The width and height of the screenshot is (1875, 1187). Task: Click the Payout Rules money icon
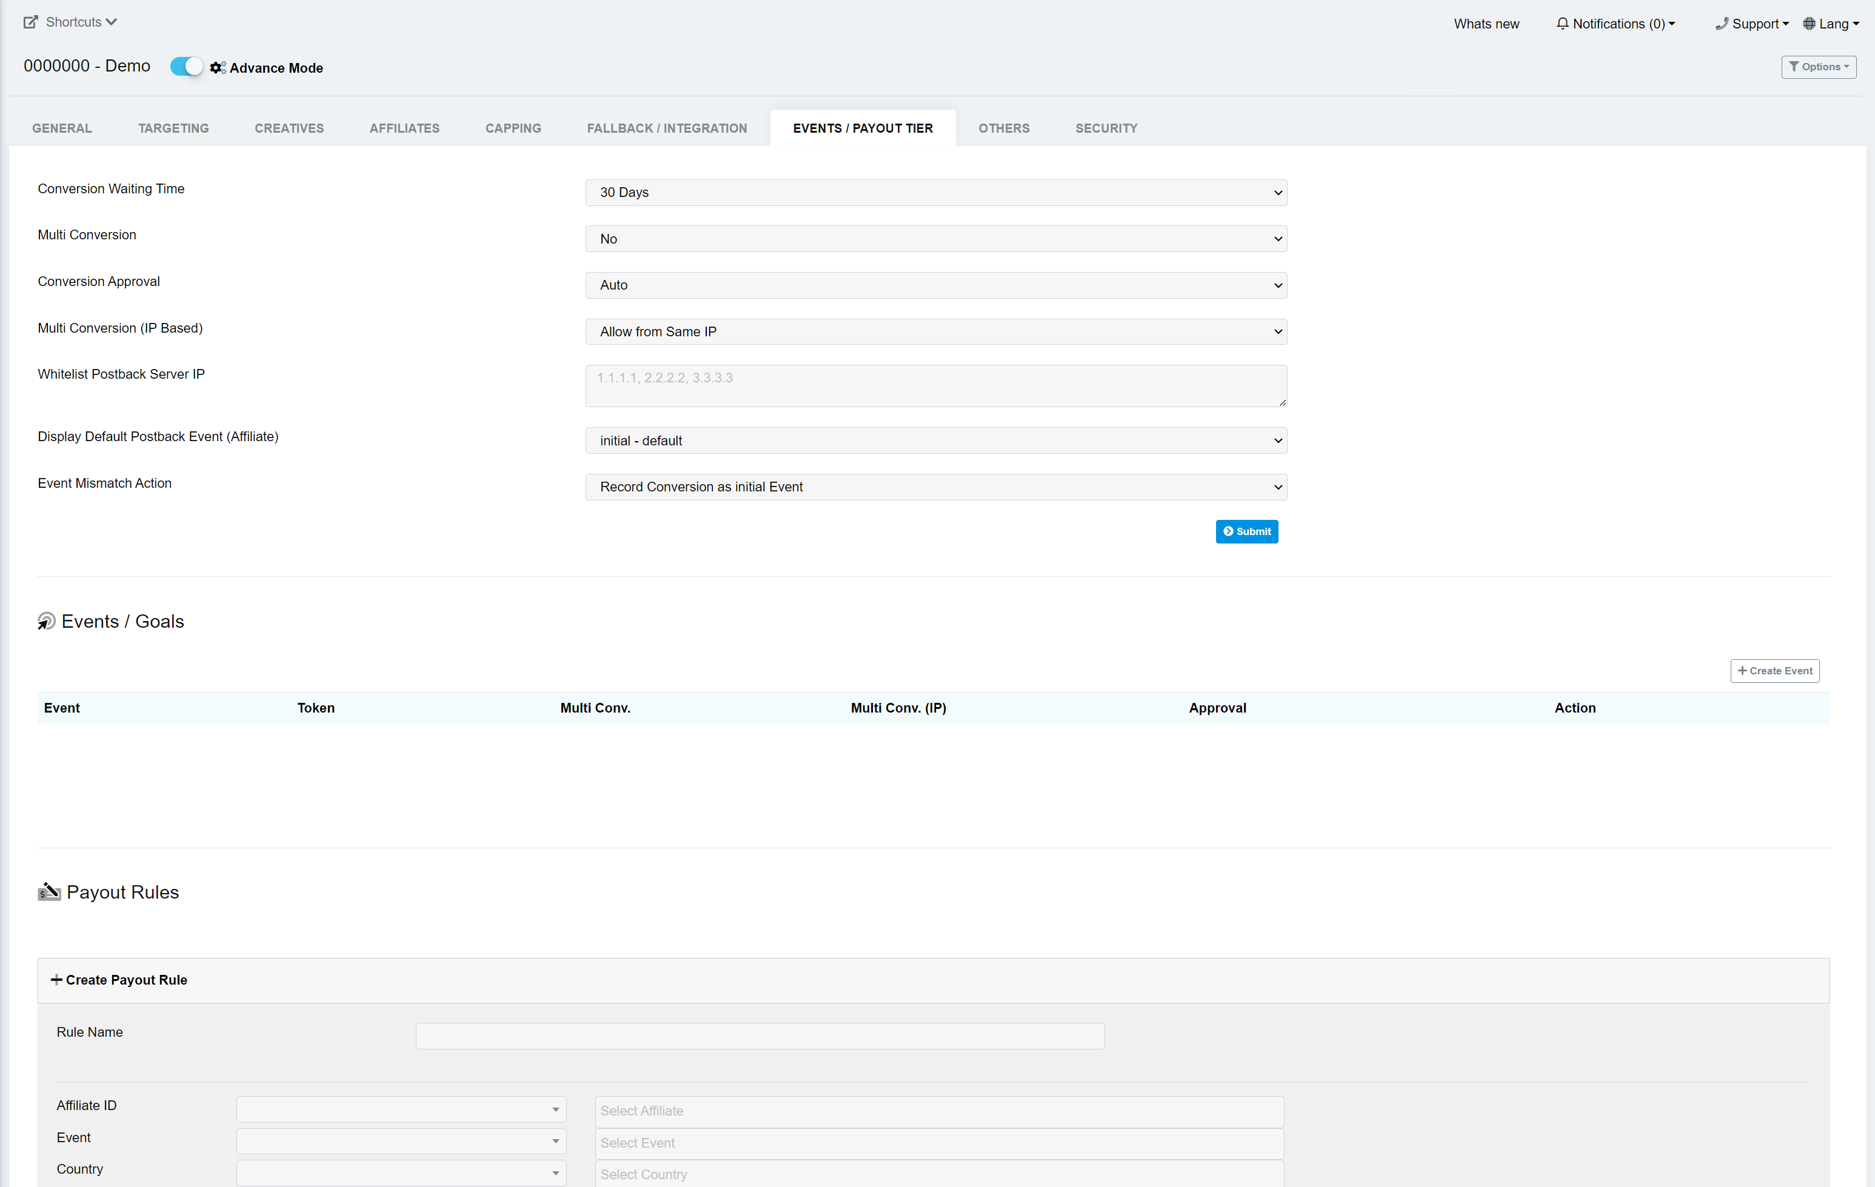[x=49, y=892]
